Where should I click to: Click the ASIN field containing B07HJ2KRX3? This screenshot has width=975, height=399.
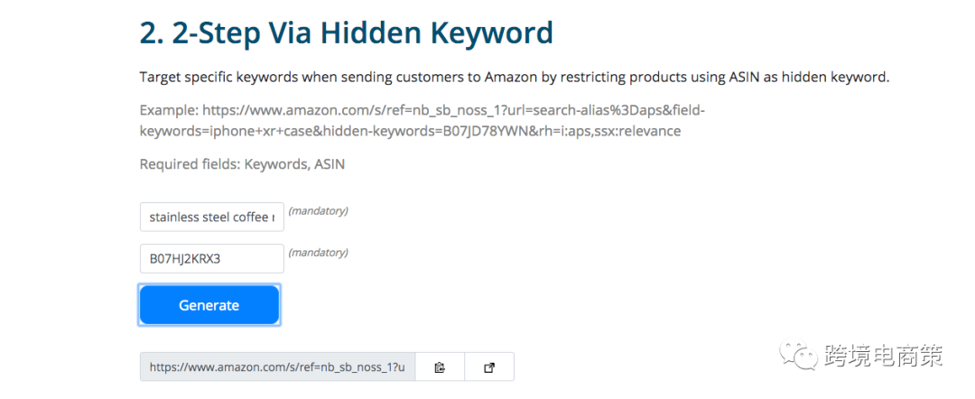pyautogui.click(x=212, y=259)
